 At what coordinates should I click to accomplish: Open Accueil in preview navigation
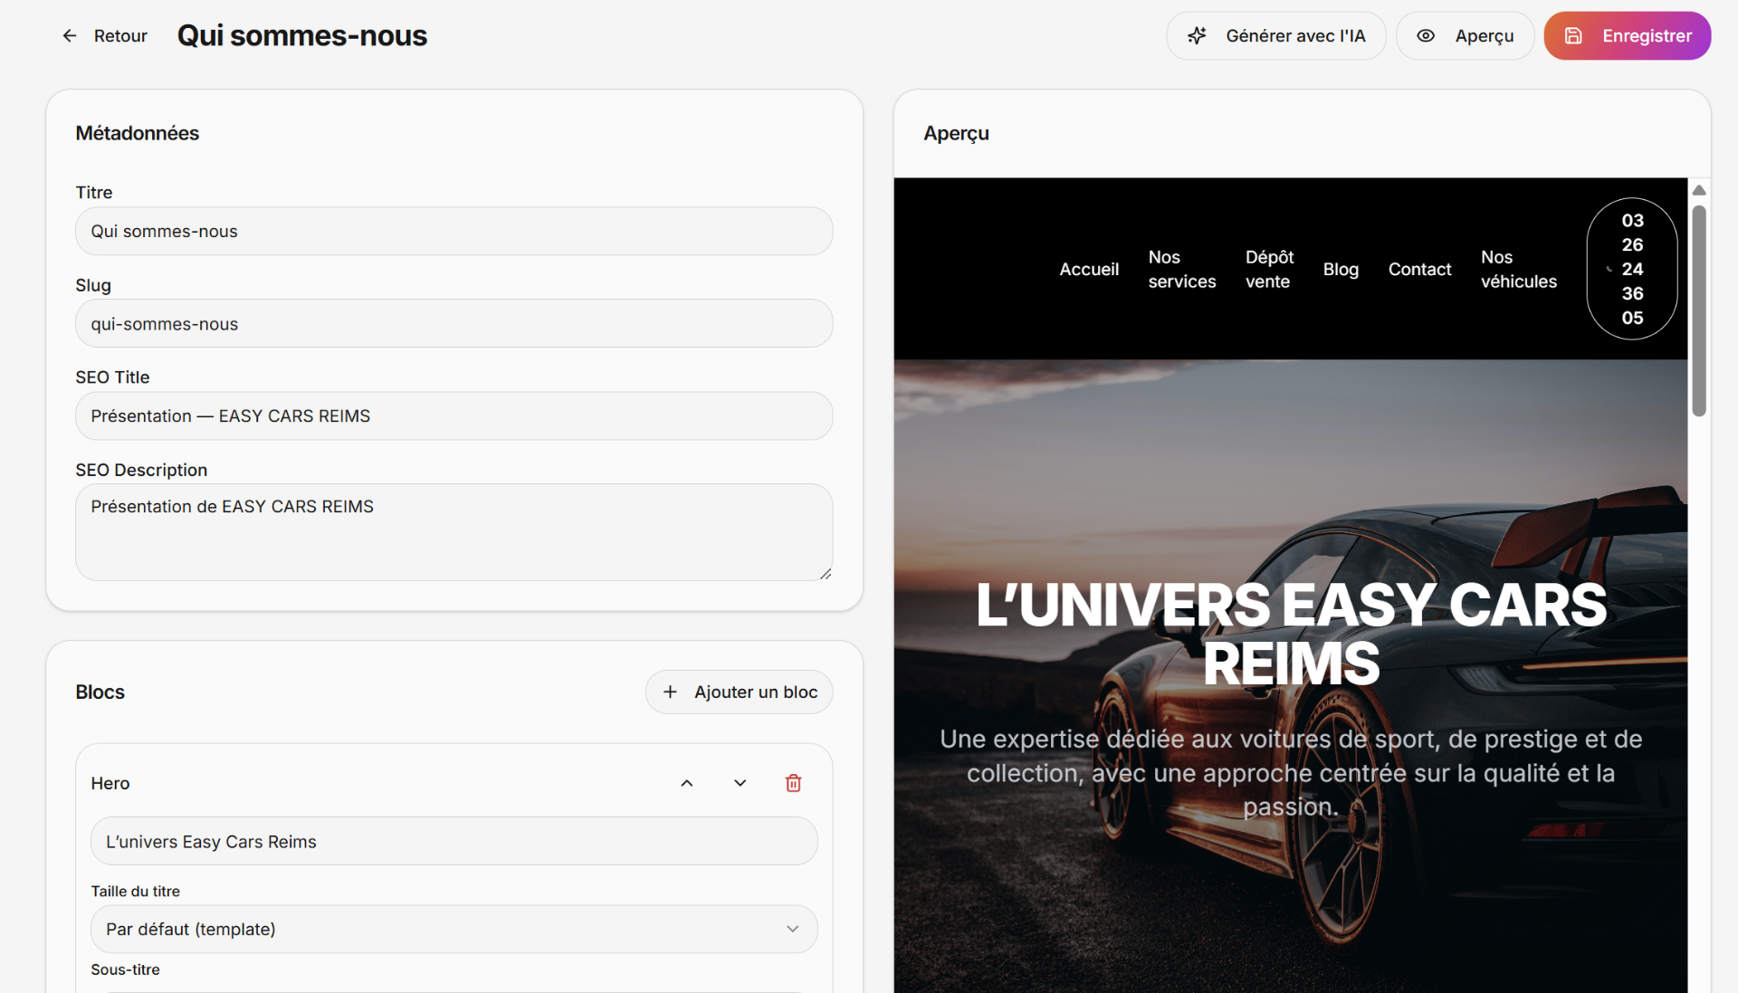pos(1089,270)
